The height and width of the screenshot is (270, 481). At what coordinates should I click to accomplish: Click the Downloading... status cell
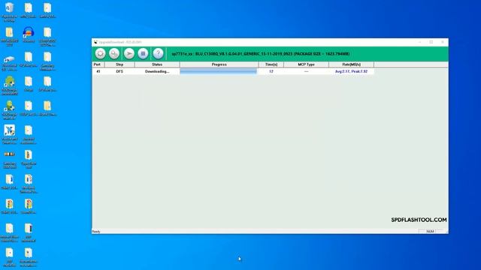coord(157,71)
